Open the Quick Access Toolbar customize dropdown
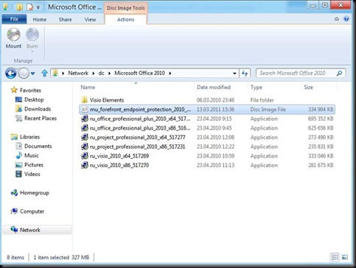This screenshot has width=356, height=268. pyautogui.click(x=38, y=7)
